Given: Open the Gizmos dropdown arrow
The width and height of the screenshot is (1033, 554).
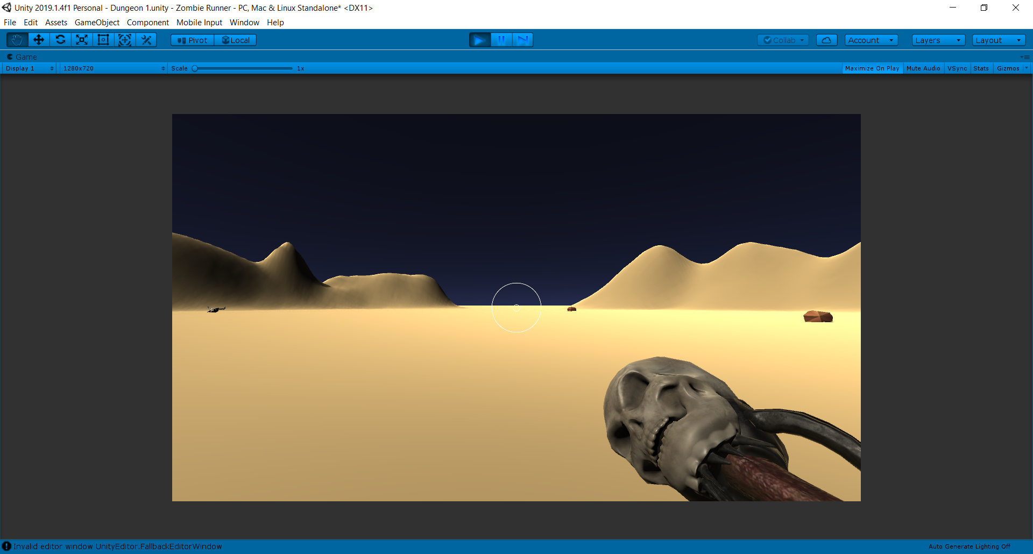Looking at the screenshot, I should pyautogui.click(x=1026, y=68).
